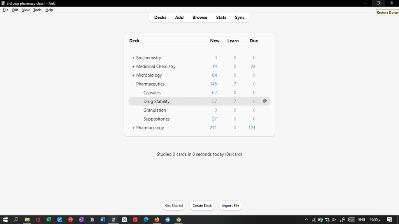
Task: Switch to the Decks screen
Action: click(160, 17)
